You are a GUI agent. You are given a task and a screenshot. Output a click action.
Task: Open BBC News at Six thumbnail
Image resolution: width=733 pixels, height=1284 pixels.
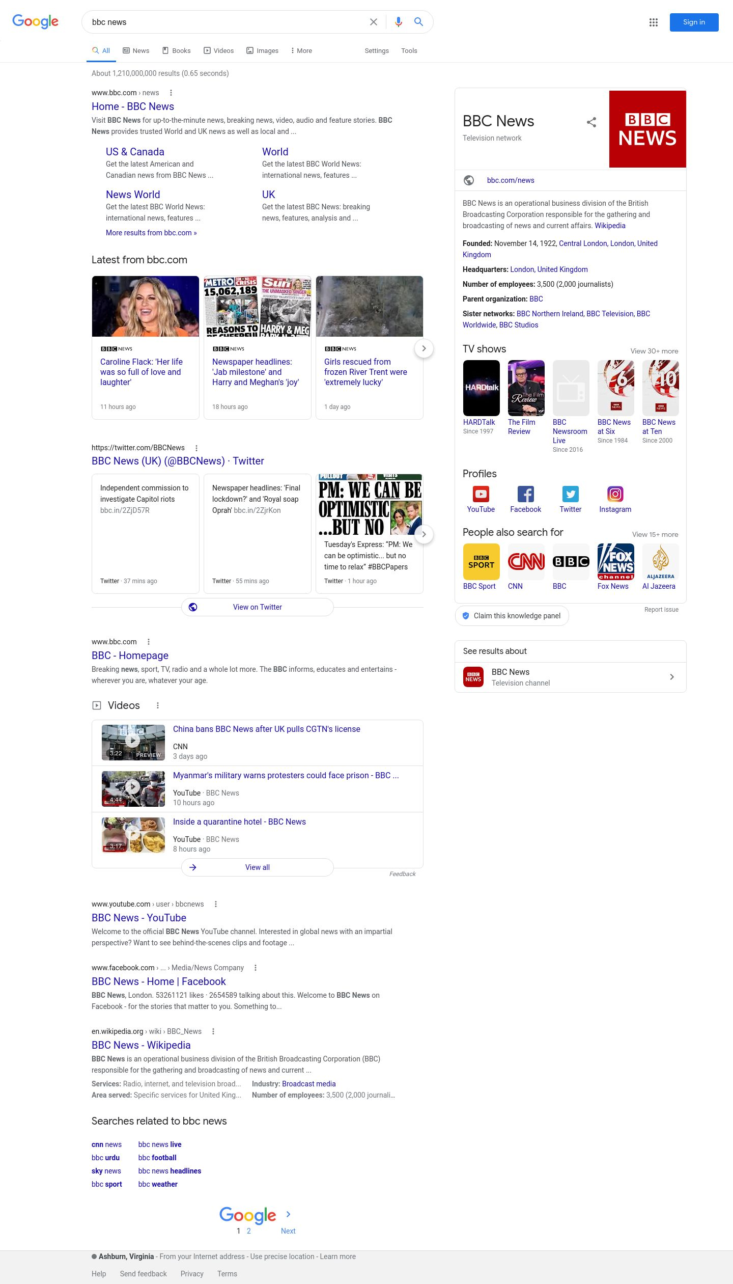tap(616, 388)
